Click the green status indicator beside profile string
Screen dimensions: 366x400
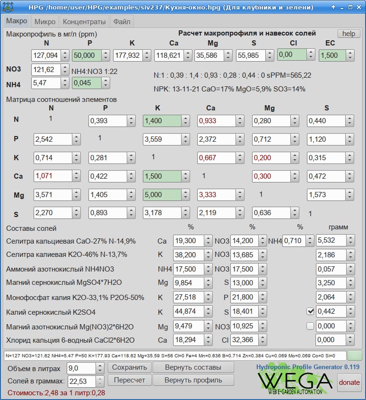coord(355,355)
